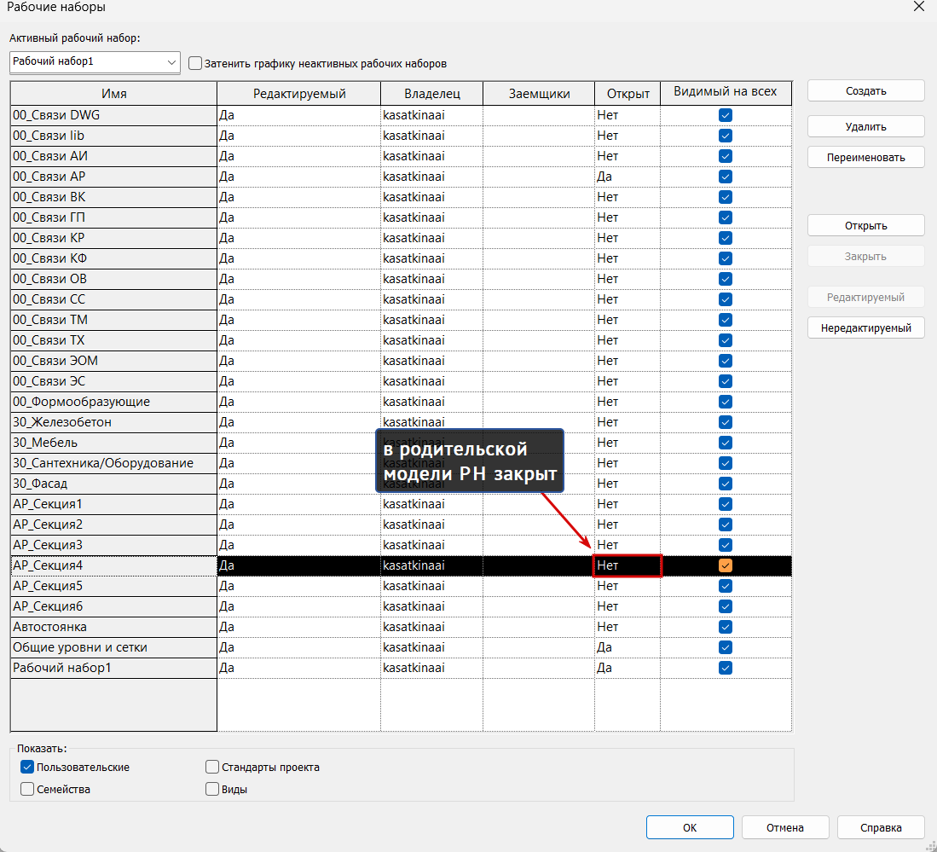Make workset Нередактируемый
Screen dimensions: 937x852
coord(865,328)
